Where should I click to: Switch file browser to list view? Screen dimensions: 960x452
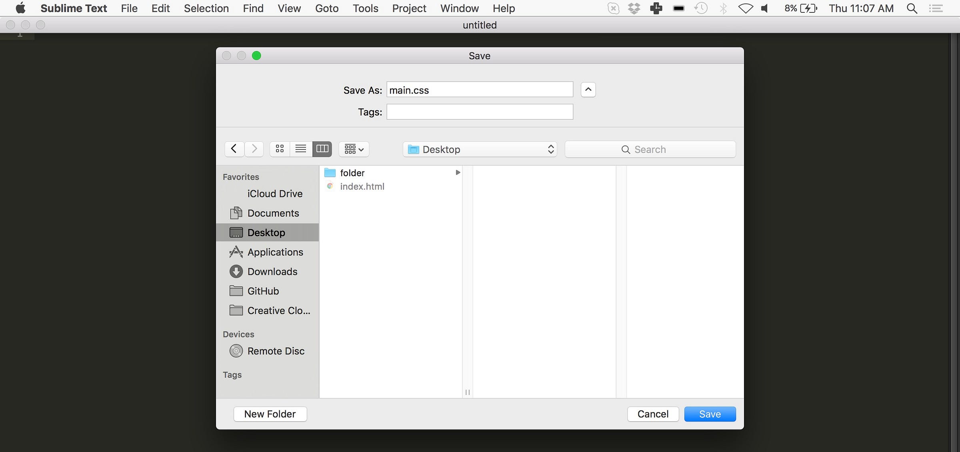coord(301,149)
